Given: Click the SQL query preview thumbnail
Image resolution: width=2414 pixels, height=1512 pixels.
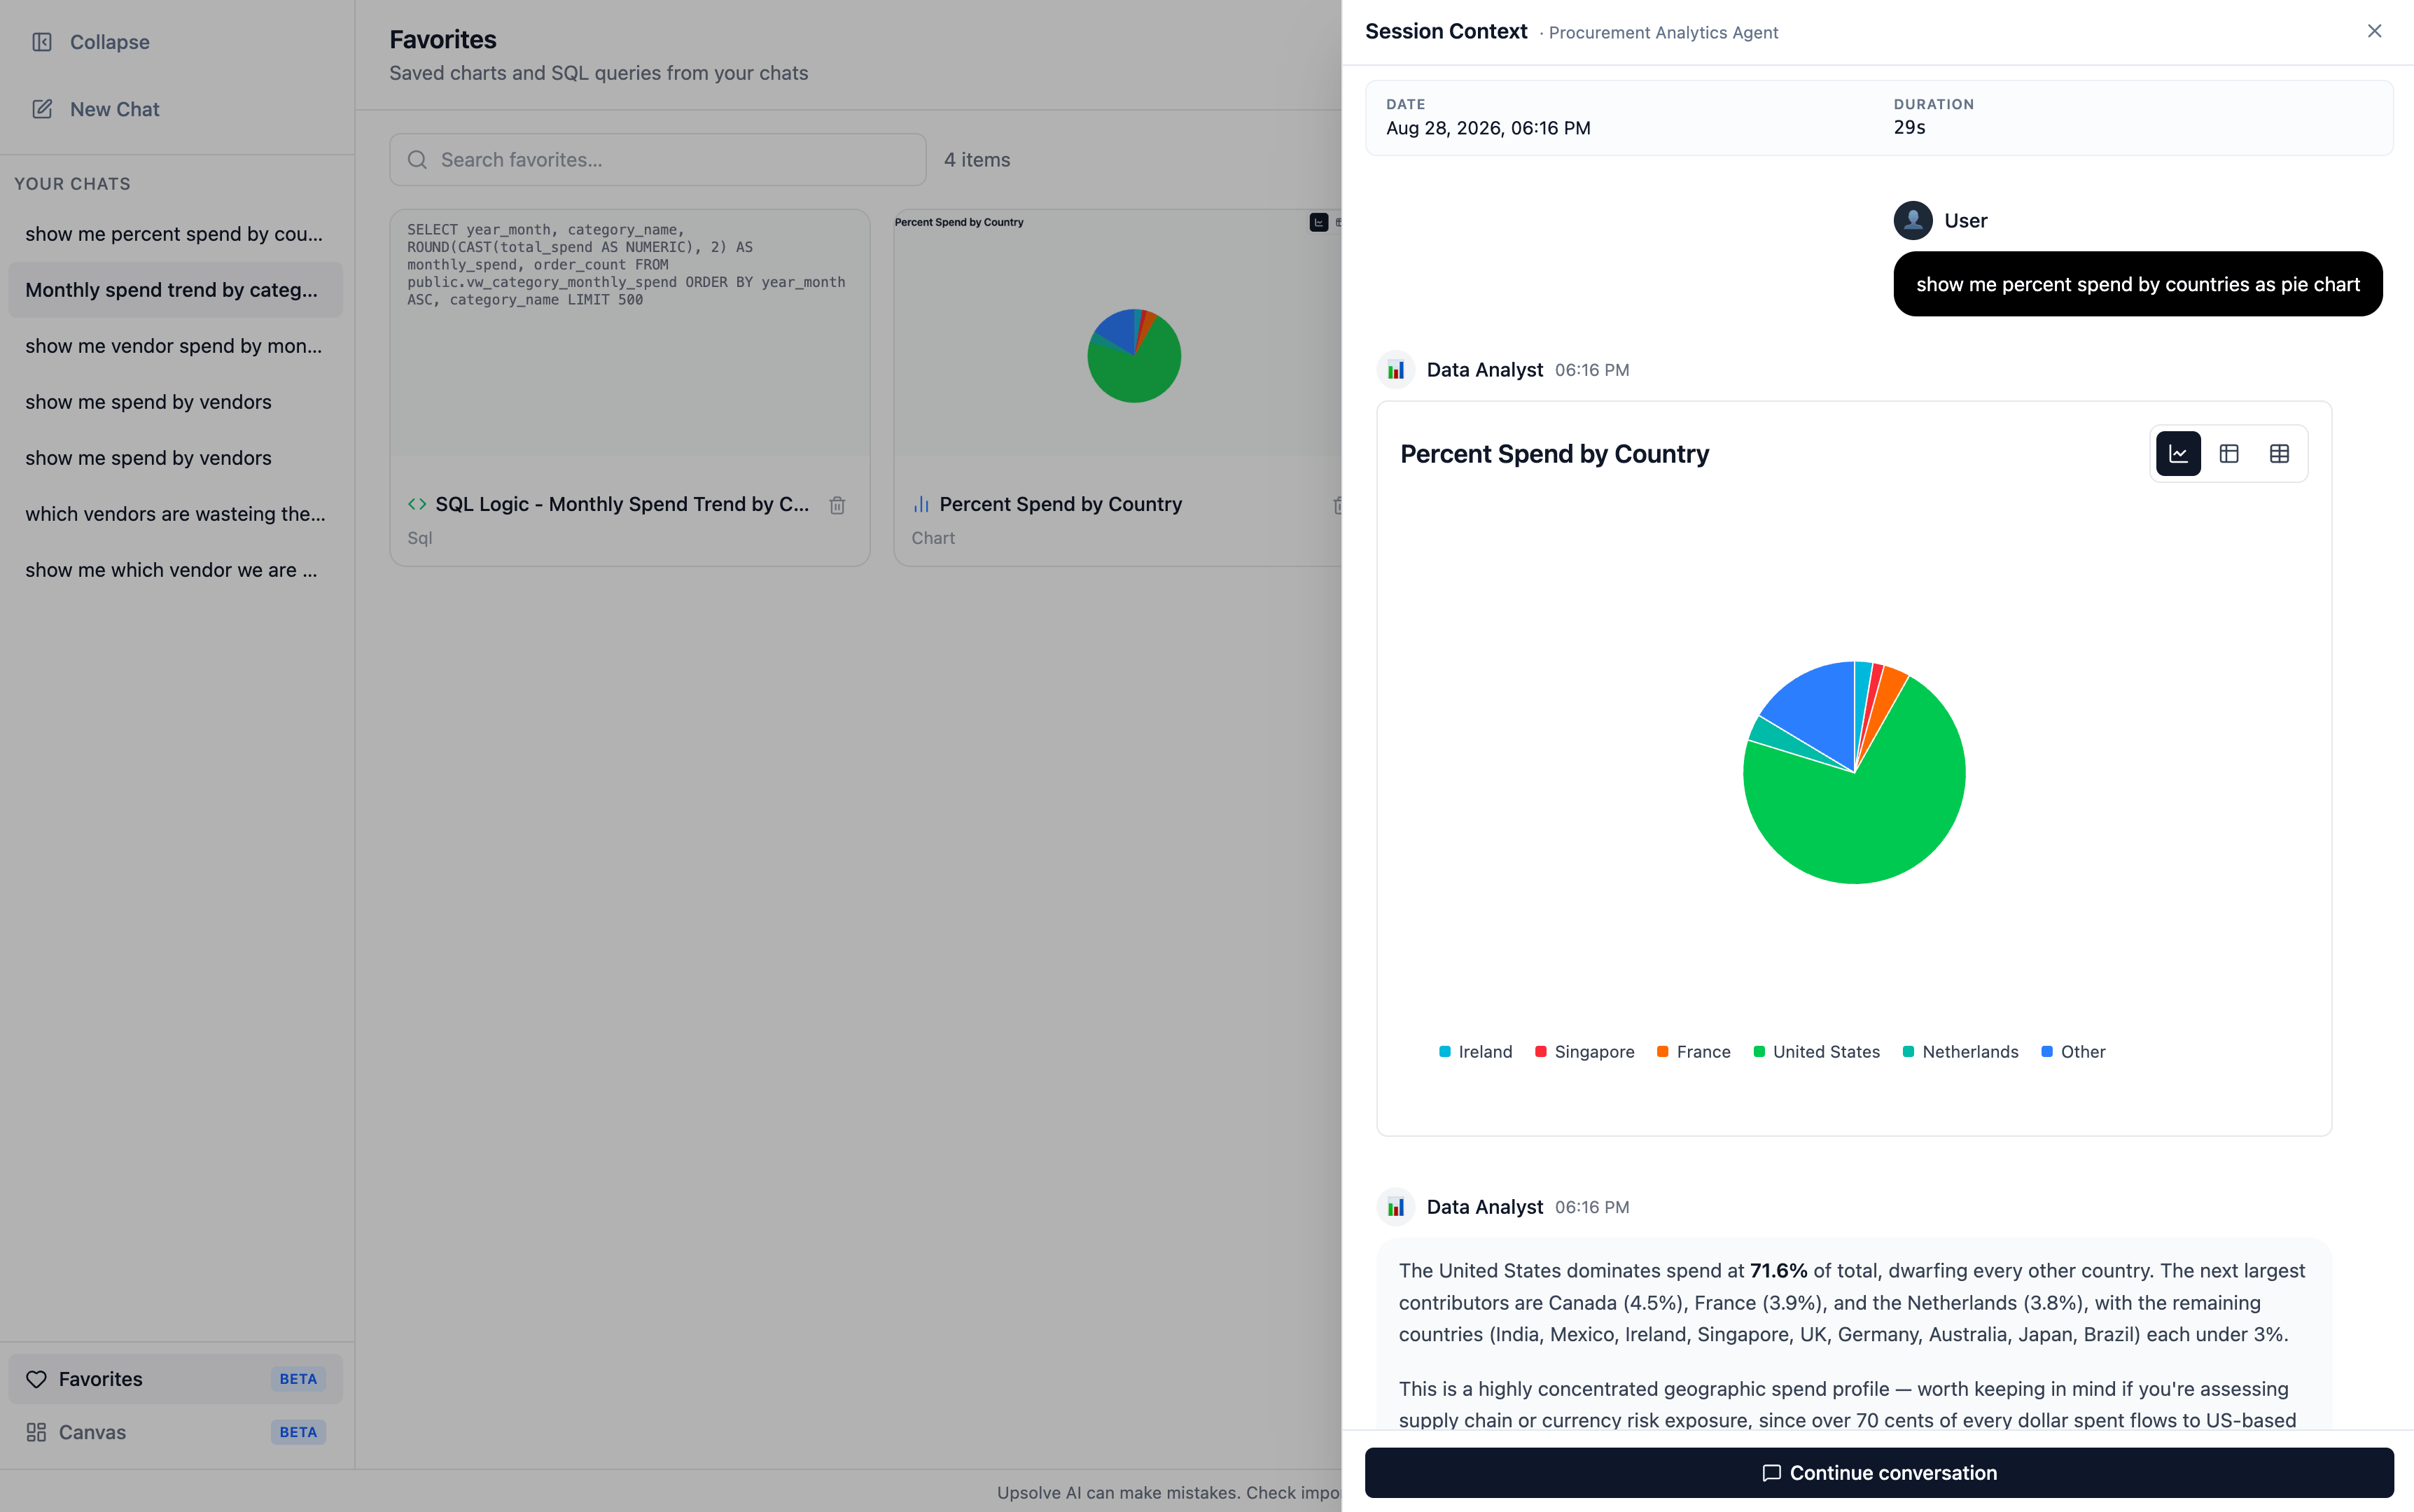Looking at the screenshot, I should 630,333.
